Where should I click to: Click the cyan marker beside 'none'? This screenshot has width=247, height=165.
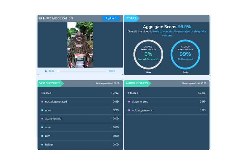42,110
